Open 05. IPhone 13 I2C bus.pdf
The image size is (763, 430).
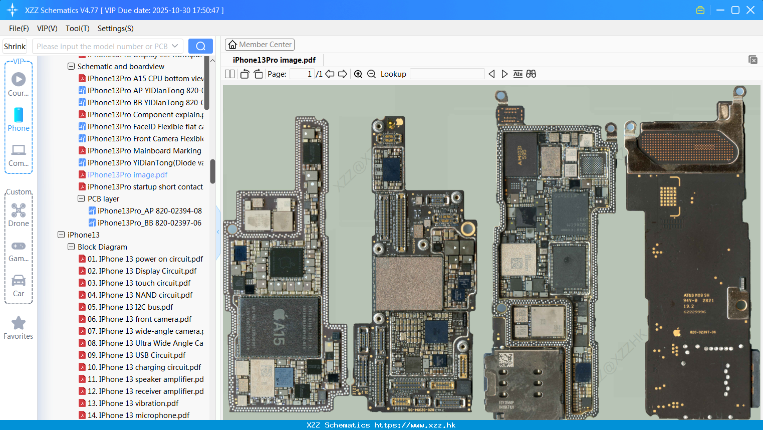pos(126,307)
